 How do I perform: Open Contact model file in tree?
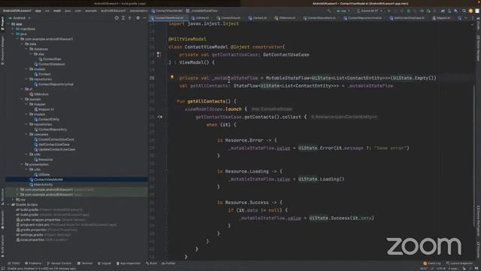42,74
